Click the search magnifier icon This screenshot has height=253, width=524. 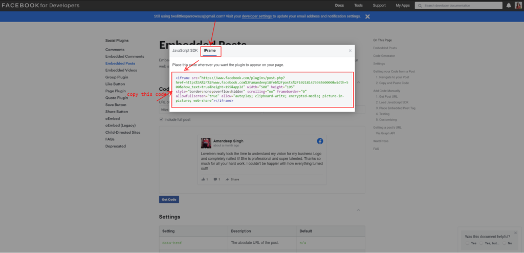pyautogui.click(x=420, y=6)
